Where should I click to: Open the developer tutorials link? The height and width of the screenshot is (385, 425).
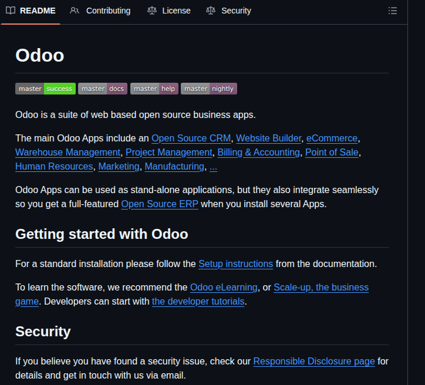[x=198, y=302]
